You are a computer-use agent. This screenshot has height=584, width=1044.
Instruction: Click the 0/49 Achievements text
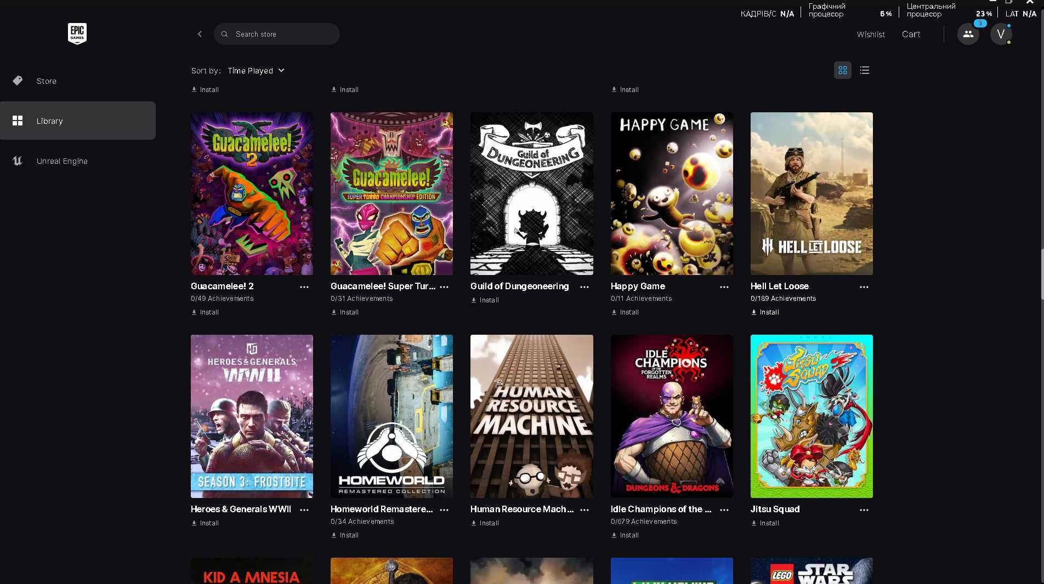[x=222, y=299]
